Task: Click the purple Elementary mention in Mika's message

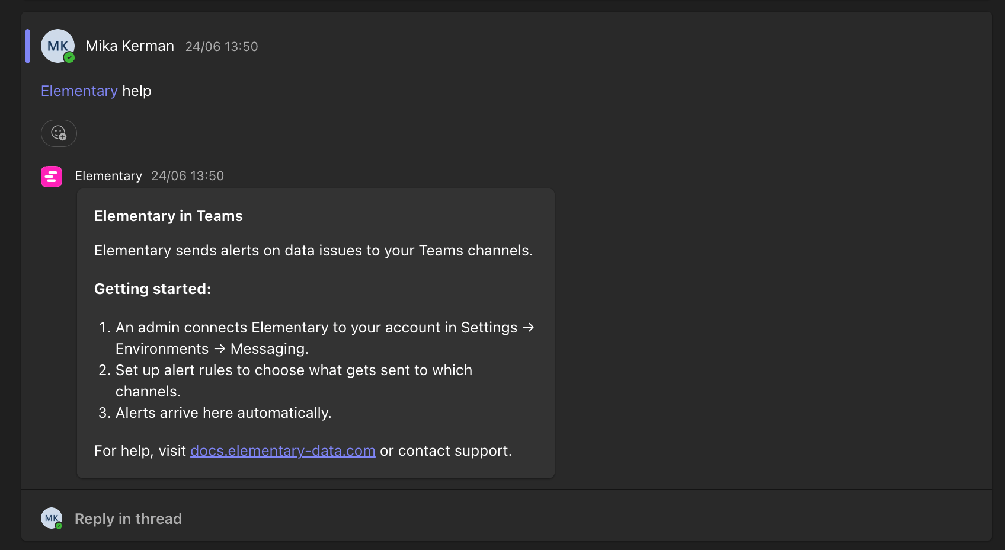Action: click(x=79, y=91)
